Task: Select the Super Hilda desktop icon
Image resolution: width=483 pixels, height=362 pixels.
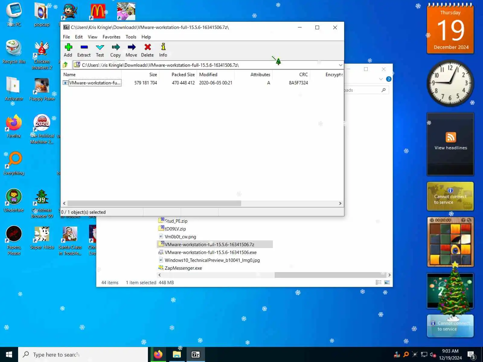Action: click(42, 237)
